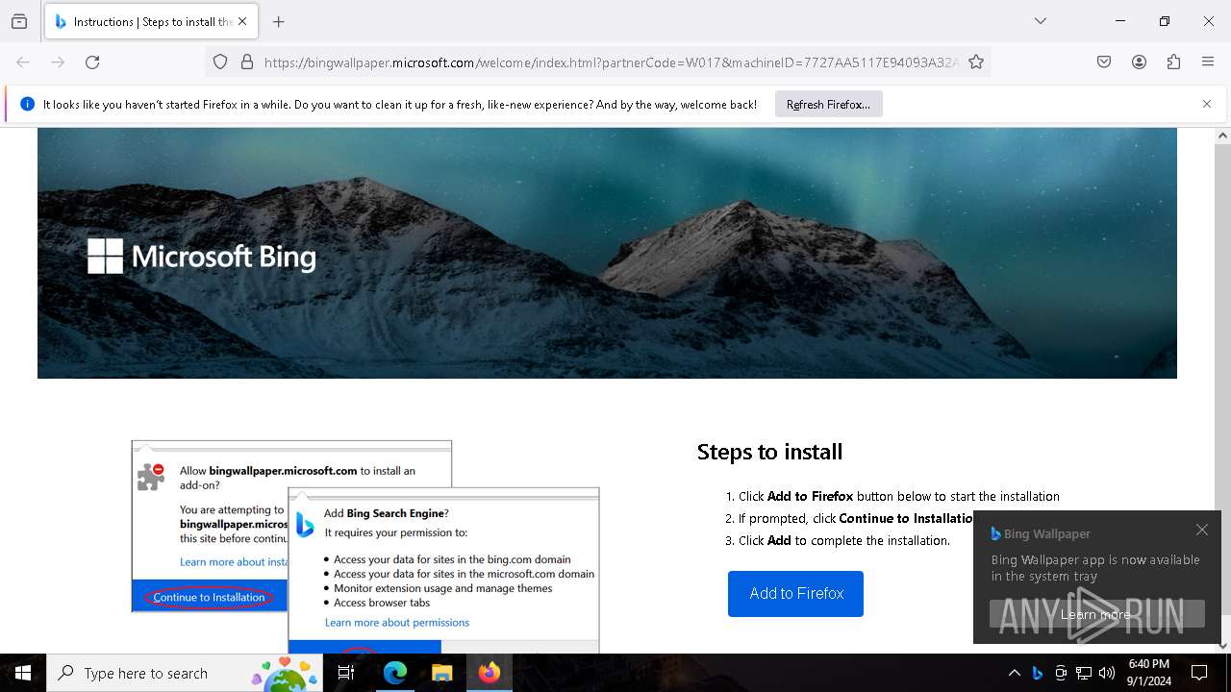
Task: Close the Instructions tab
Action: pos(242,21)
